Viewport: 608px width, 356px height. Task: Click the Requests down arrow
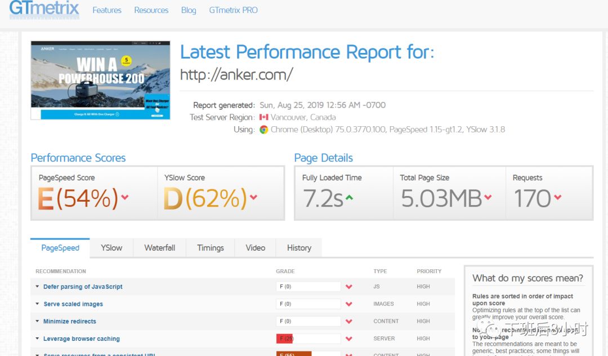[557, 197]
